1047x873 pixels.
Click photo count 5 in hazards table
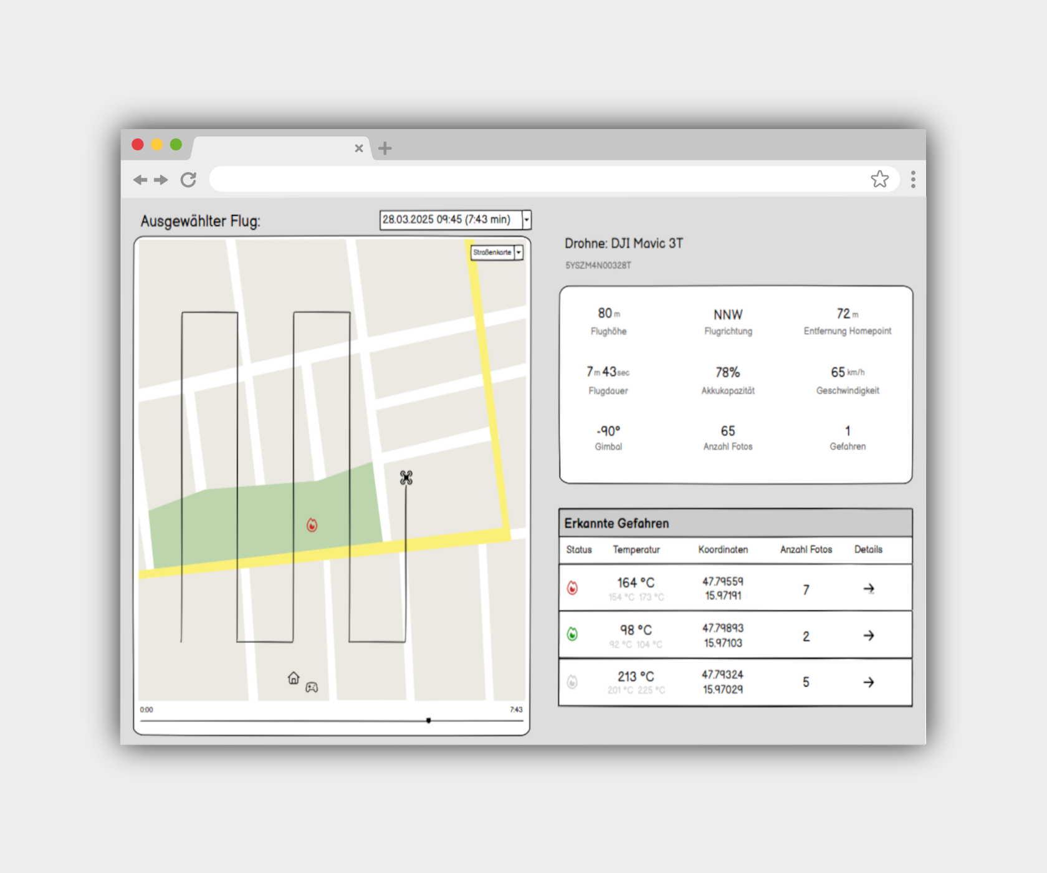click(806, 682)
